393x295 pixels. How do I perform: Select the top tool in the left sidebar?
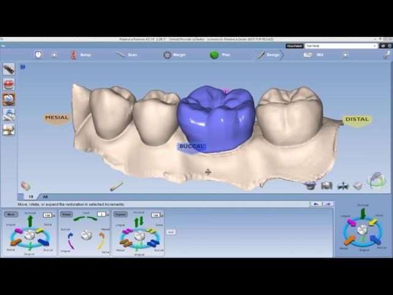(x=9, y=69)
